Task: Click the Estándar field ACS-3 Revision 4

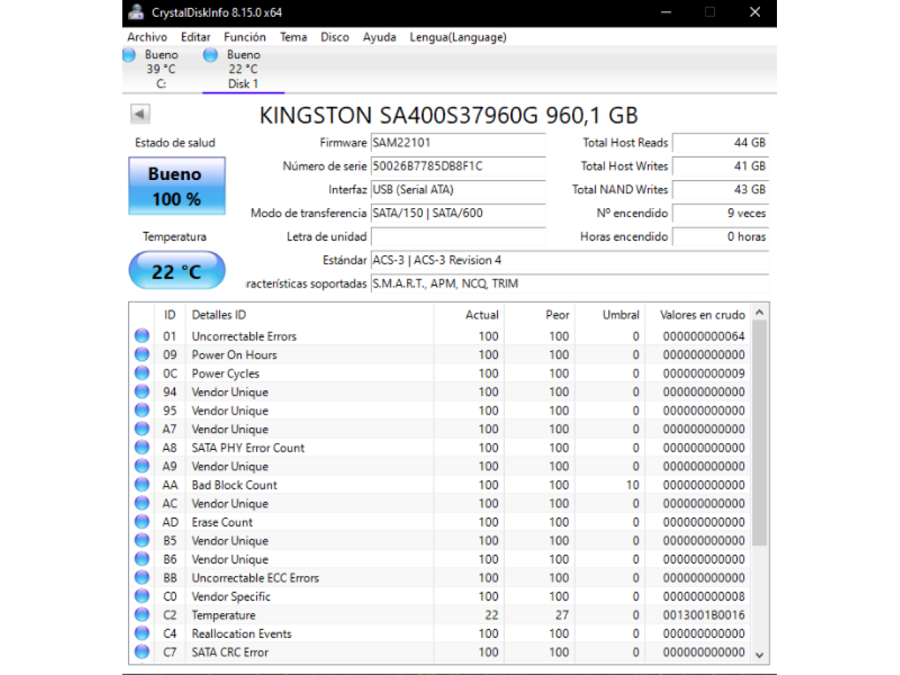Action: (570, 260)
